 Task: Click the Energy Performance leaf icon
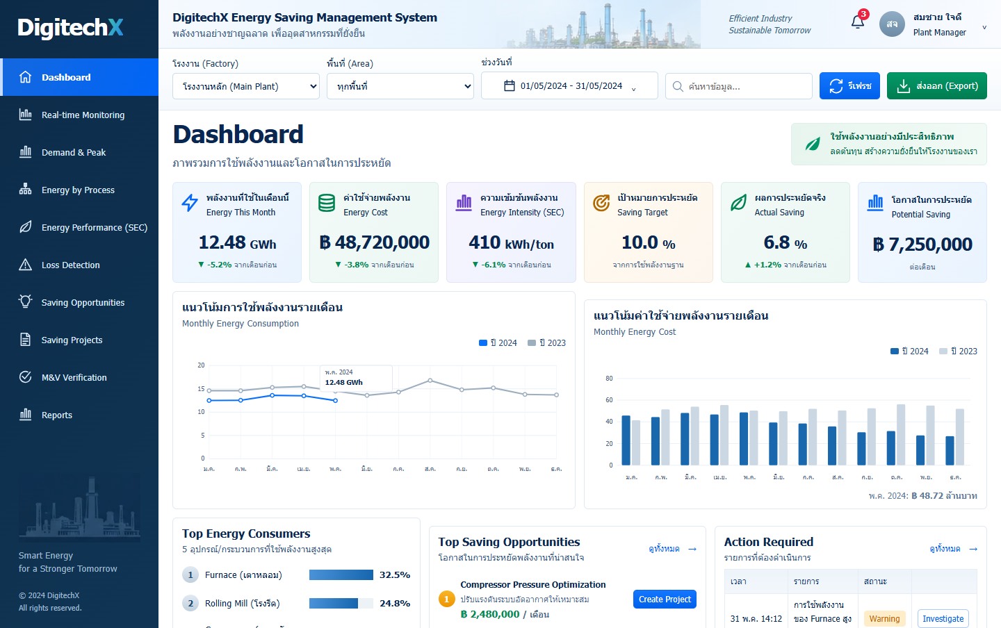pos(26,227)
